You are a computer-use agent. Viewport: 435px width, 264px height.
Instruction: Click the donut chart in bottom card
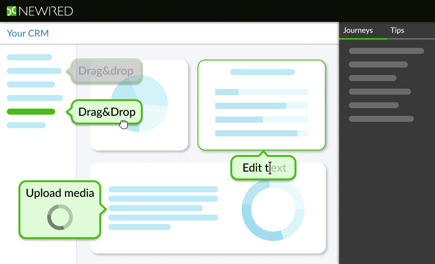click(x=273, y=210)
